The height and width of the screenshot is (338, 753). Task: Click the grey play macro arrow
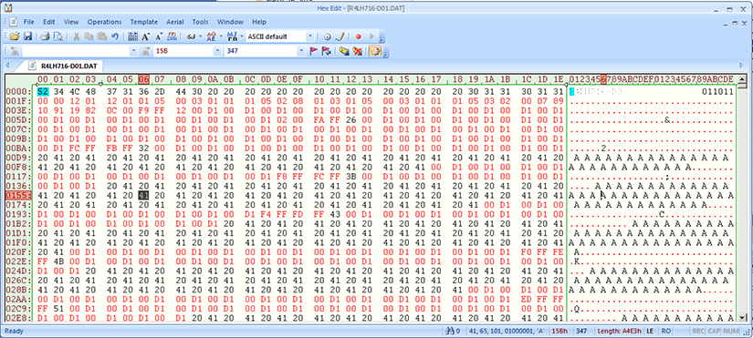tap(371, 36)
